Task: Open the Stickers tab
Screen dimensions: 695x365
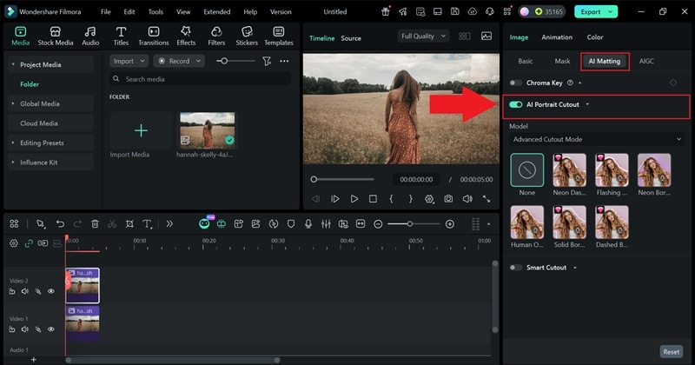Action: [x=247, y=36]
